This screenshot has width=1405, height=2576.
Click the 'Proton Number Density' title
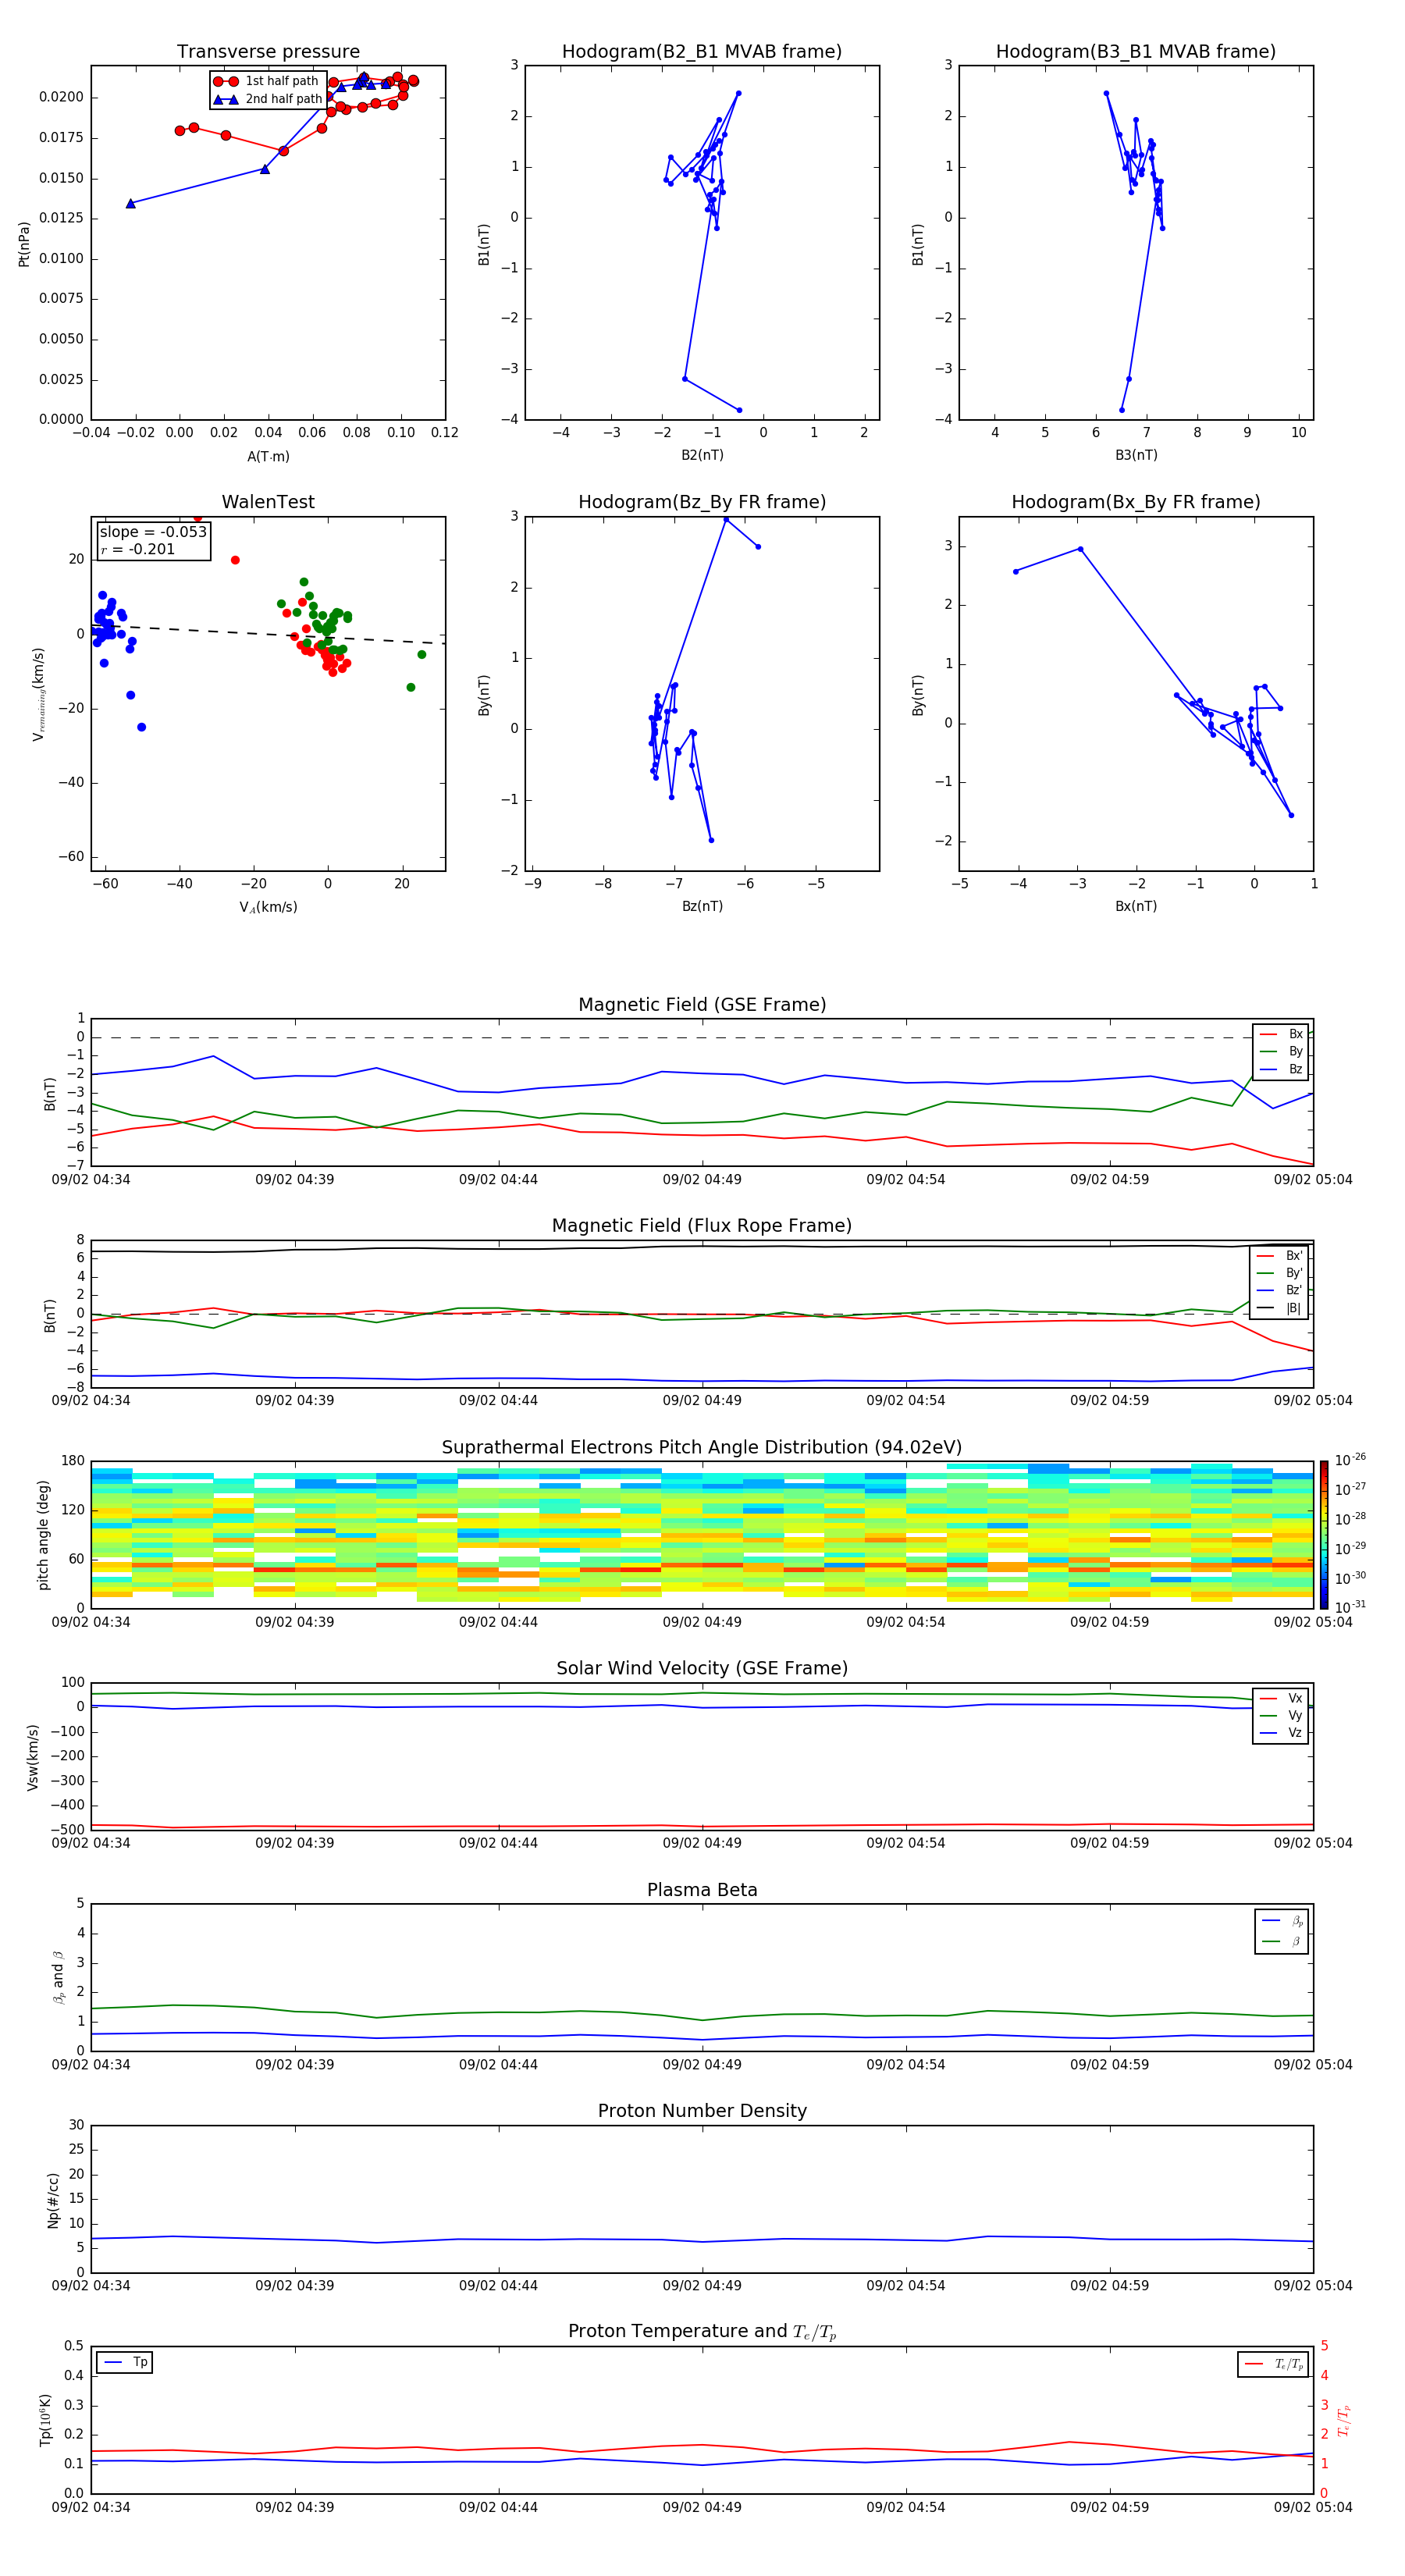tap(702, 2111)
